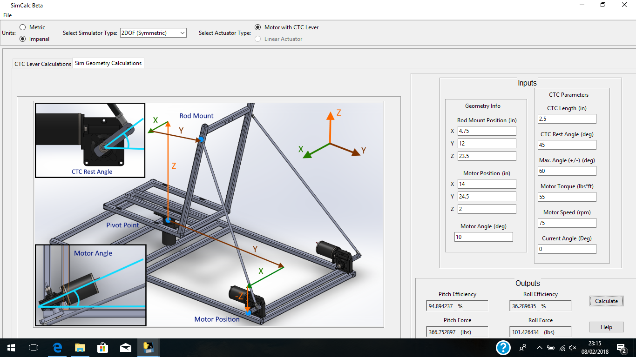Open Task View from the taskbar
Screen dimensions: 636x357
point(33,347)
